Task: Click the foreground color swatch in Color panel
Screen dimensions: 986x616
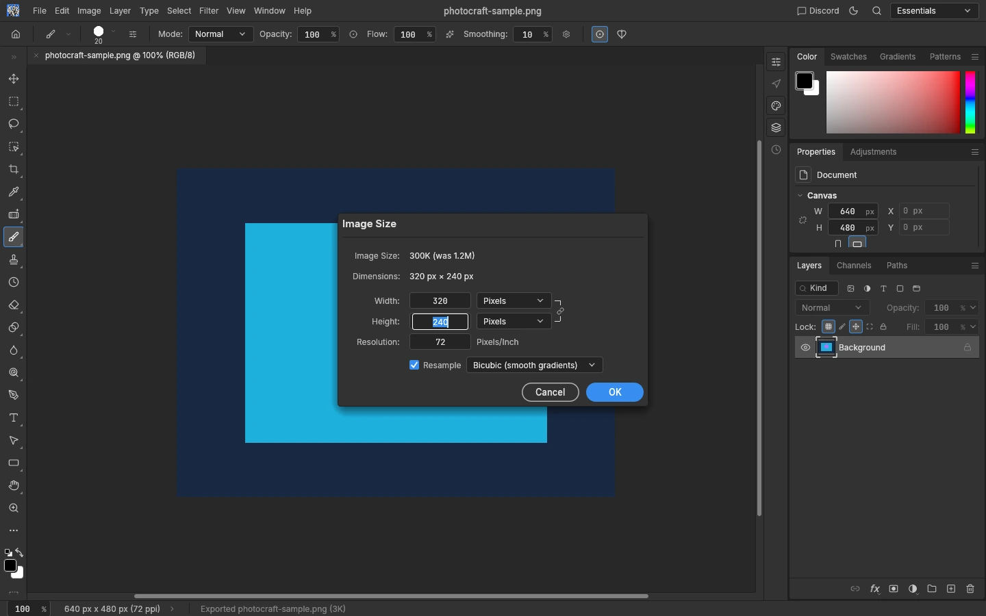Action: pyautogui.click(x=804, y=81)
